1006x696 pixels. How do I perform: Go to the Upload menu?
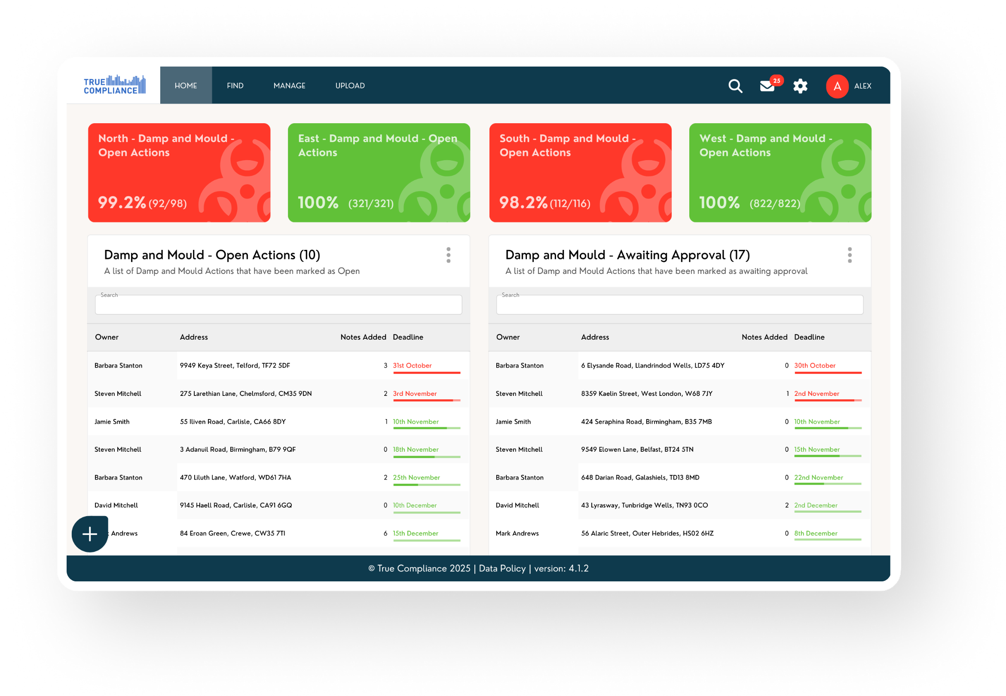[x=350, y=85]
